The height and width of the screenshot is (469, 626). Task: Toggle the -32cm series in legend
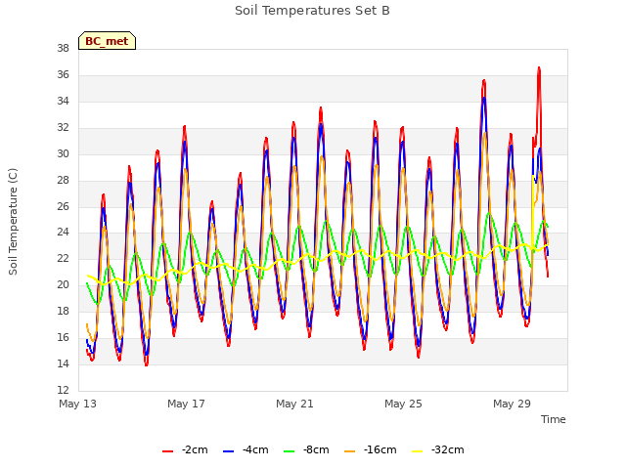pos(437,450)
